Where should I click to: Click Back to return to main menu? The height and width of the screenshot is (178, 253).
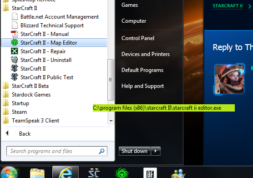coord(25,134)
